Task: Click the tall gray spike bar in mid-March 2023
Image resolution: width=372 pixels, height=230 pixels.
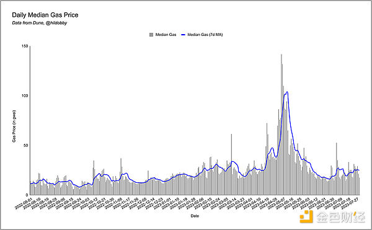Action: point(231,164)
